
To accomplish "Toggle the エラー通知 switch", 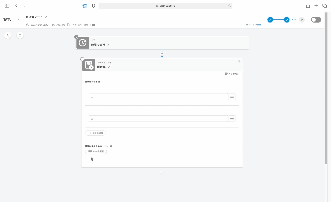I will tap(92, 25).
